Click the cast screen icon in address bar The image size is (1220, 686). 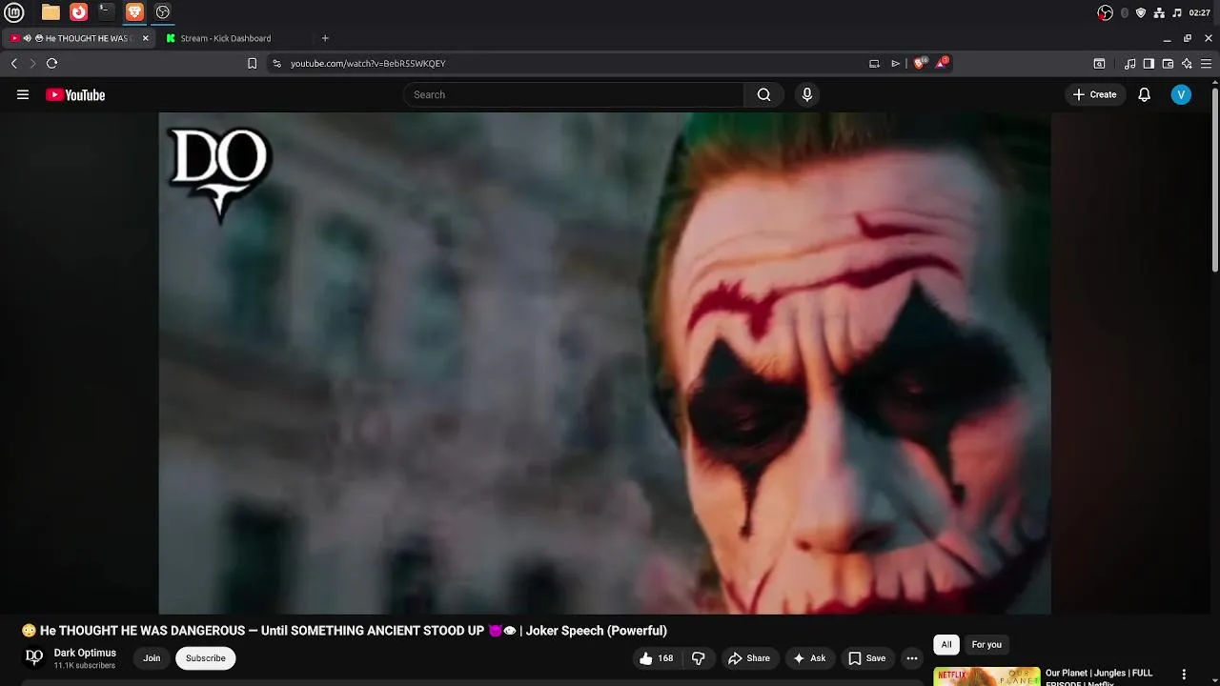point(874,64)
